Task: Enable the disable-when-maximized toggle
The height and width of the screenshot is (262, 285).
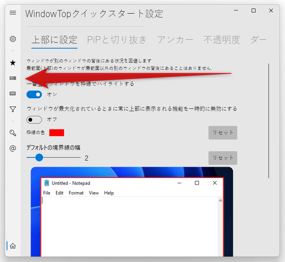Action: [x=34, y=120]
